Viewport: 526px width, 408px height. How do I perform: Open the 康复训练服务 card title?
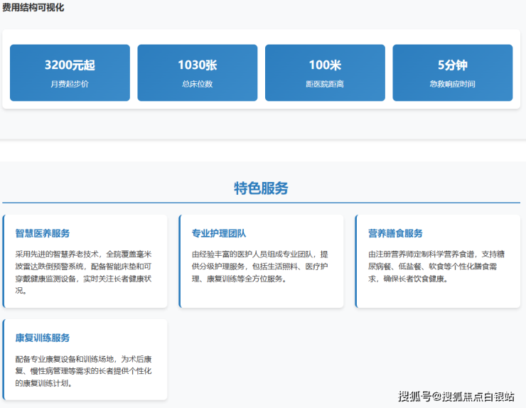tap(43, 338)
